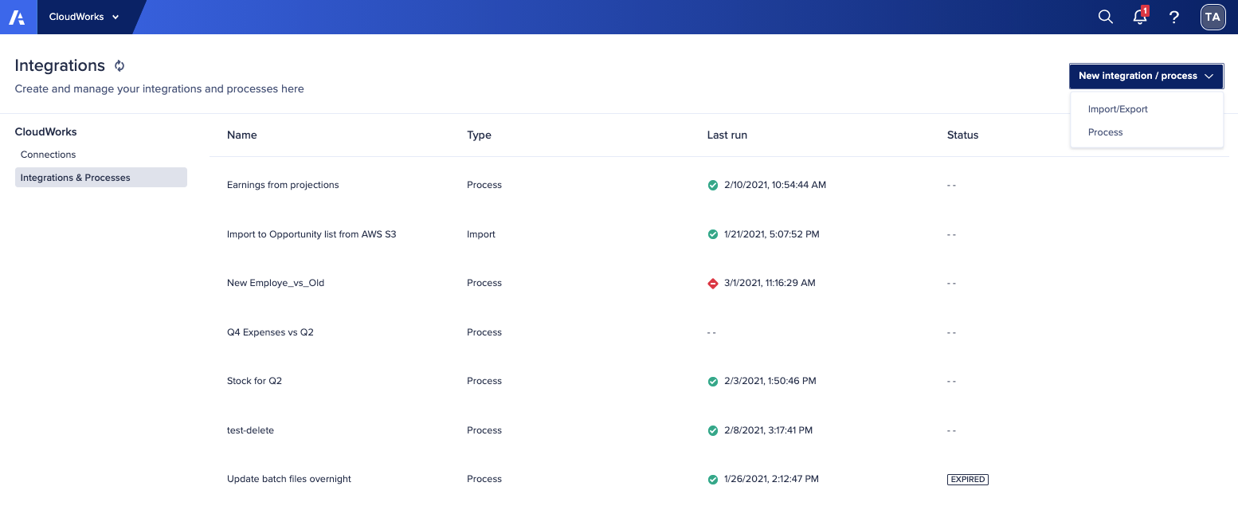Open the test-delete process link
The image size is (1238, 506).
pos(249,430)
